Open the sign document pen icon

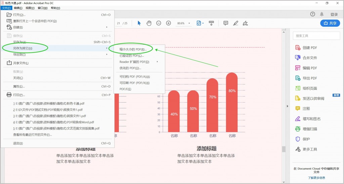coord(245,23)
